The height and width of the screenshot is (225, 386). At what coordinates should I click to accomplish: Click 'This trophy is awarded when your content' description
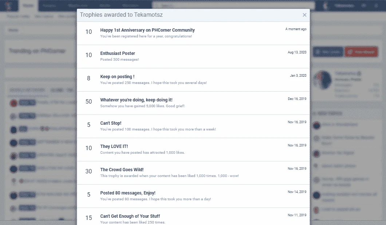coord(169,176)
